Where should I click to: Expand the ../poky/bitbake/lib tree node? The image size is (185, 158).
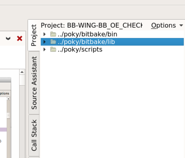(44, 42)
